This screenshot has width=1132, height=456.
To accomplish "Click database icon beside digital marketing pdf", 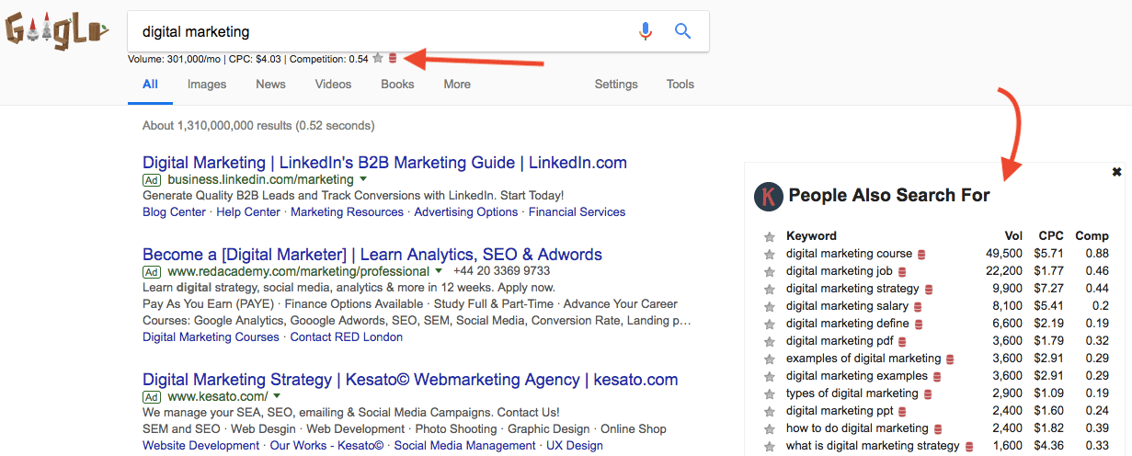I will pos(903,341).
